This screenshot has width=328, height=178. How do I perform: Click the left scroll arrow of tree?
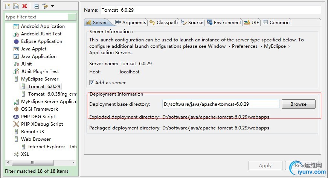(8, 163)
